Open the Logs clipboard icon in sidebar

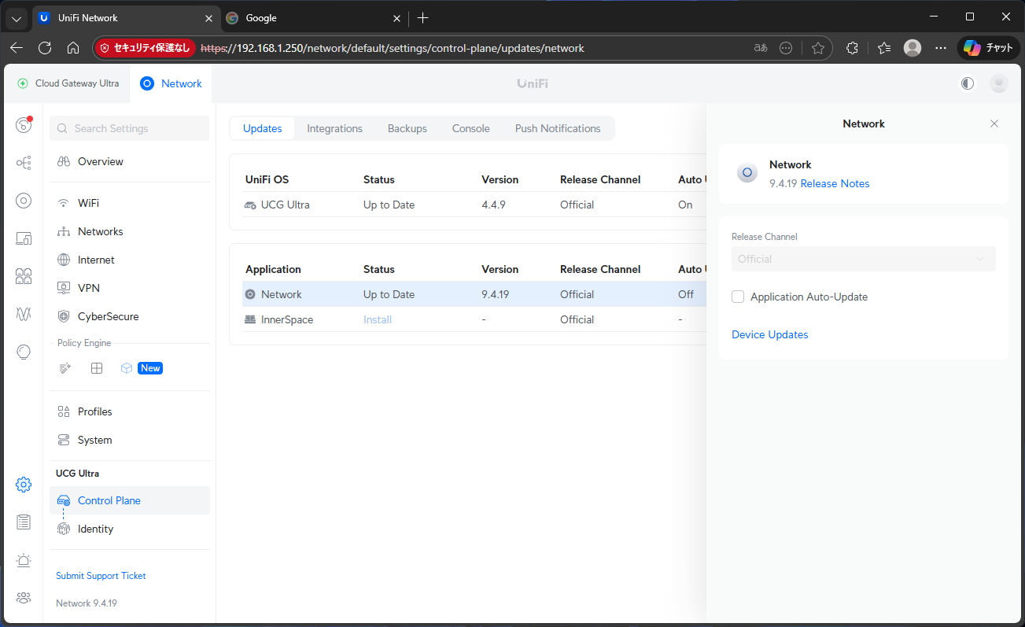click(24, 522)
